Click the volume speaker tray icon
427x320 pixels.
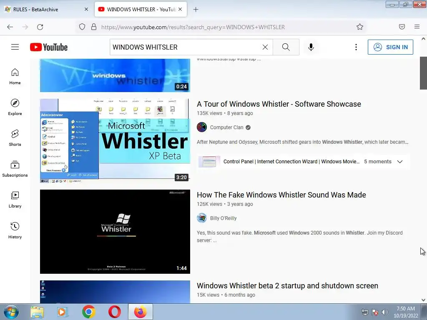click(385, 312)
